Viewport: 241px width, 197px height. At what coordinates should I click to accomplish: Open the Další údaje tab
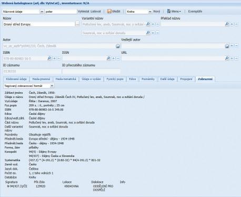click(167, 79)
